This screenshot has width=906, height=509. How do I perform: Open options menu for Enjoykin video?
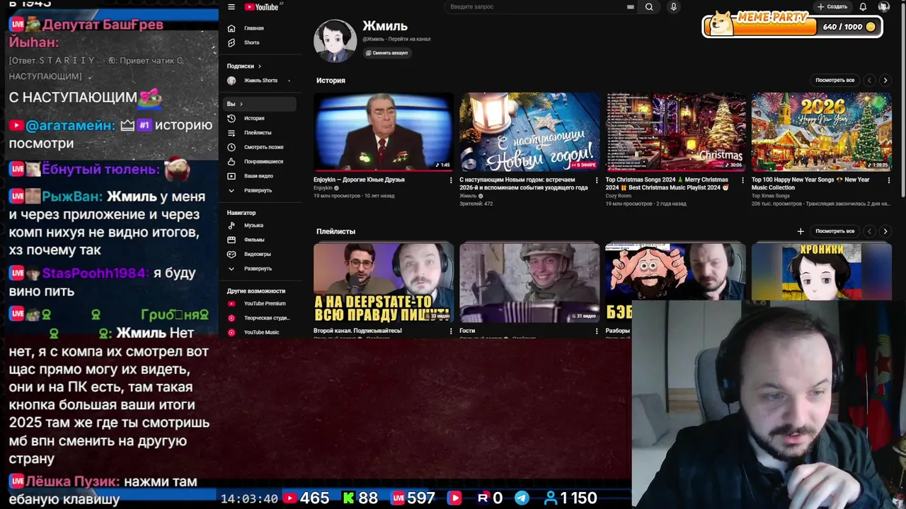point(451,180)
